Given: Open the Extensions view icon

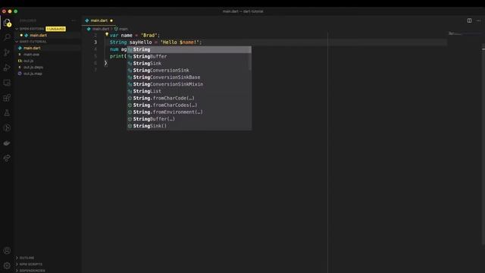Looking at the screenshot, I should pos(7,98).
